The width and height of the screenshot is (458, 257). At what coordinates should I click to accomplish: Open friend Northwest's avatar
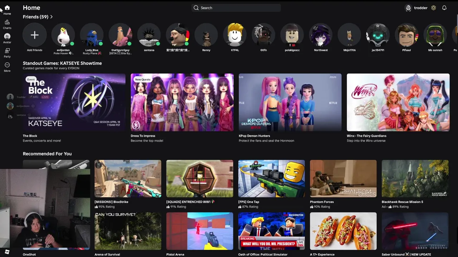click(321, 35)
